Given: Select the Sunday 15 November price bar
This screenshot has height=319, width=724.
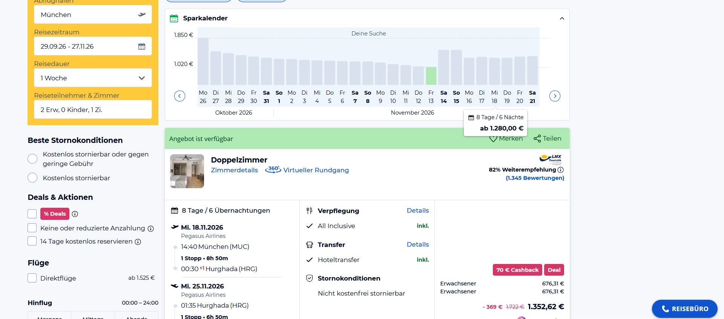Looking at the screenshot, I should (x=456, y=67).
